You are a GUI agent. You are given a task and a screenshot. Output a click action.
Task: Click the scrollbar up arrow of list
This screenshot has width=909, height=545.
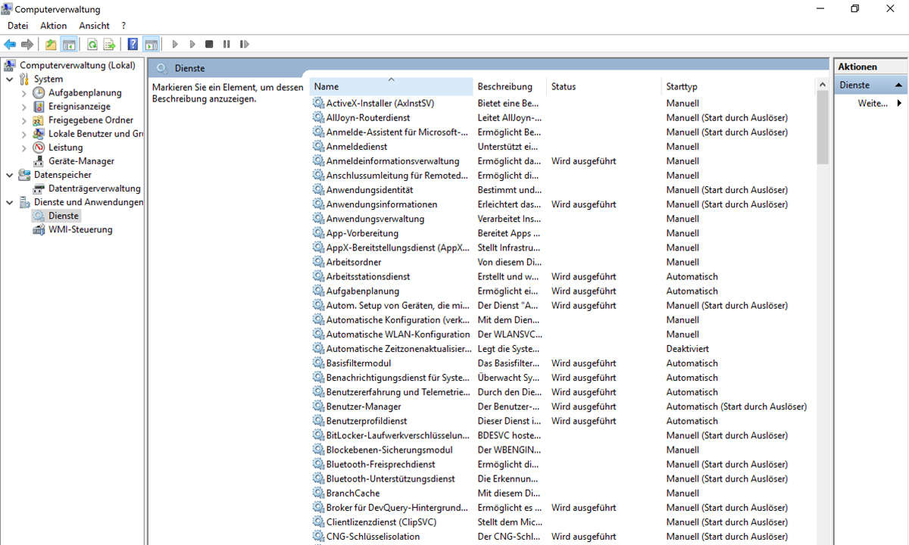click(823, 85)
